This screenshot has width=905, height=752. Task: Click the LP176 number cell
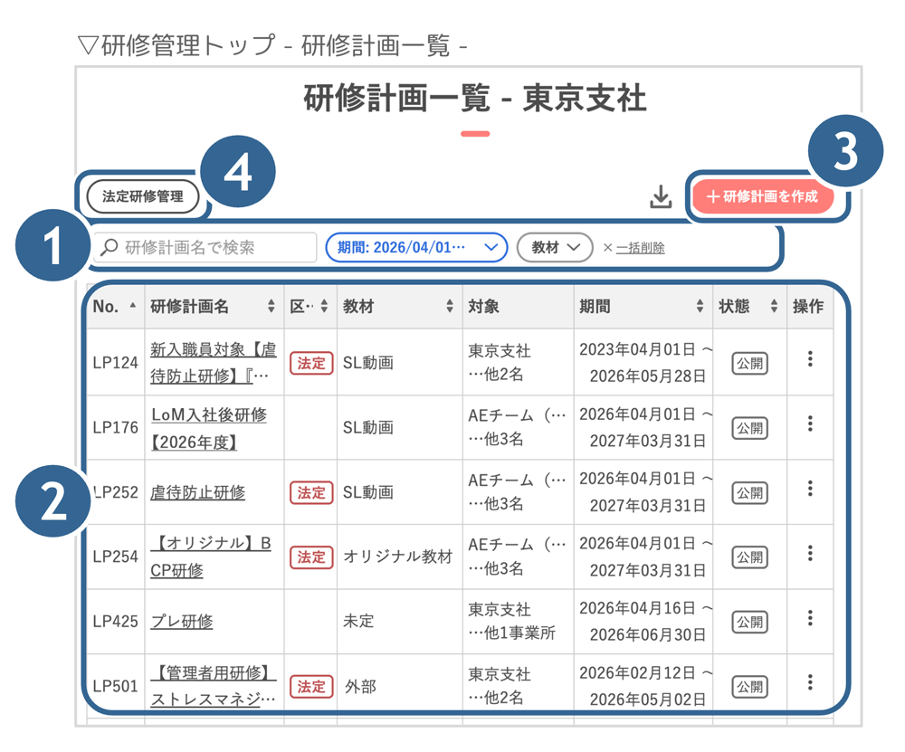[116, 428]
